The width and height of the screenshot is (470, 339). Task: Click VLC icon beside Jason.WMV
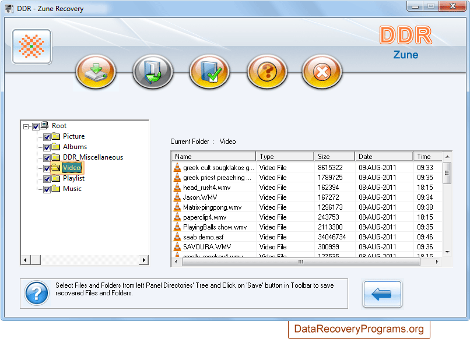click(x=177, y=197)
